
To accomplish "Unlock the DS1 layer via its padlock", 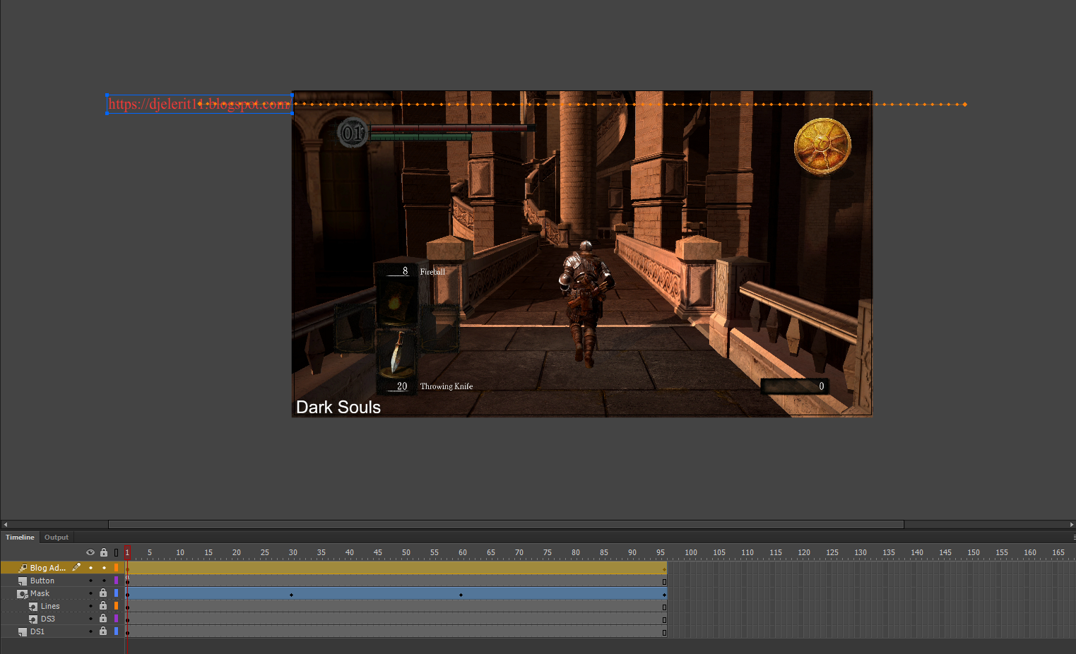I will tap(103, 631).
